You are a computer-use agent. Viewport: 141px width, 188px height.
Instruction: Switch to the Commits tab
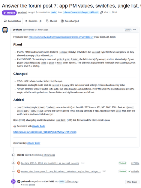pos(33,21)
